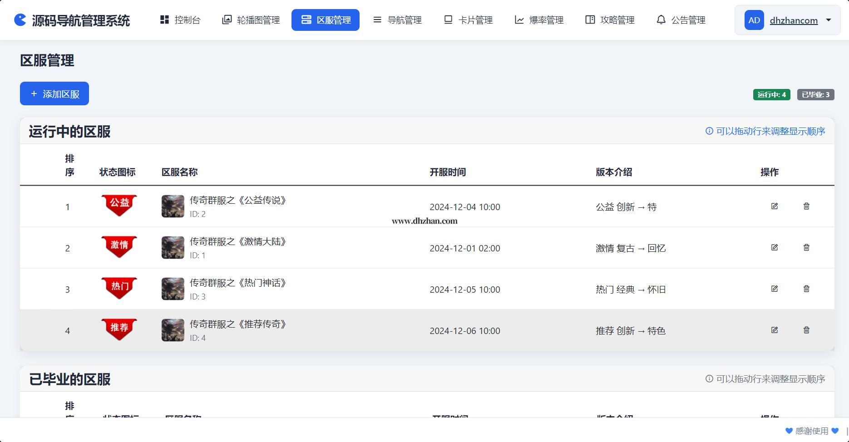Click the 添加区服 button
Viewport: 849px width, 442px height.
tap(54, 93)
